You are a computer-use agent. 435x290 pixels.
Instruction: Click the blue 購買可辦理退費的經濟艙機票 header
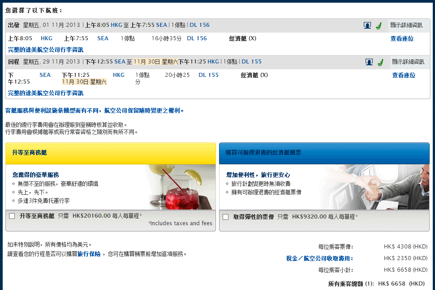pos(324,153)
